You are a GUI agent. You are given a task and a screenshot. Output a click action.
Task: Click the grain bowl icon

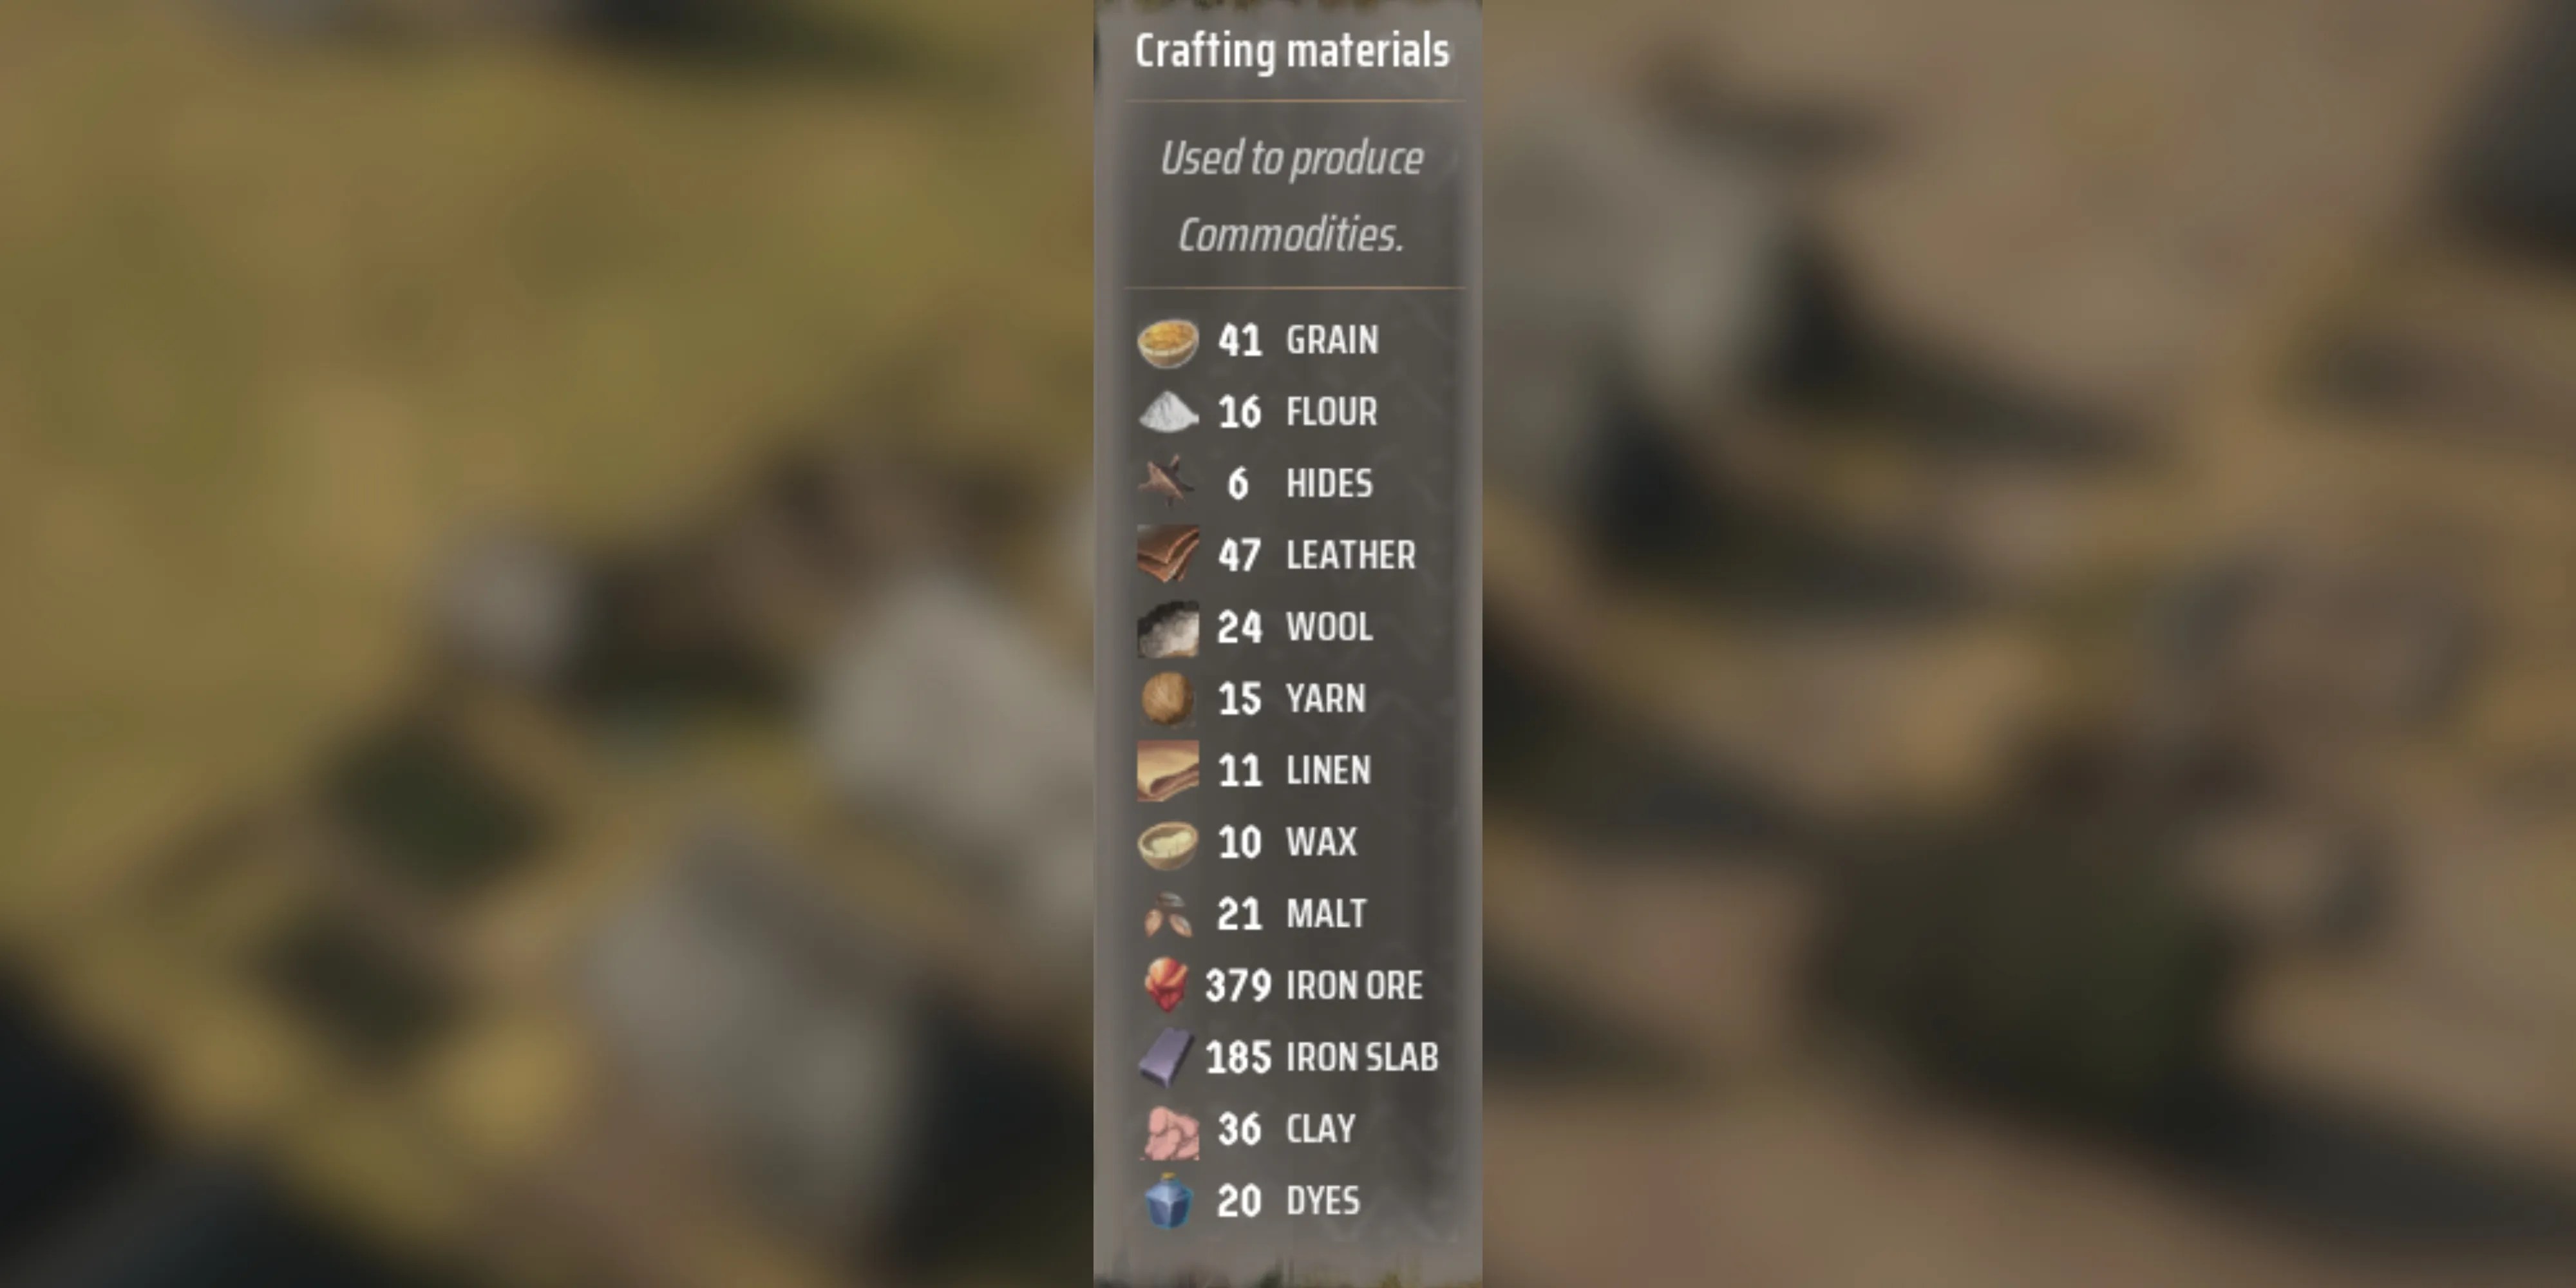pos(1167,342)
